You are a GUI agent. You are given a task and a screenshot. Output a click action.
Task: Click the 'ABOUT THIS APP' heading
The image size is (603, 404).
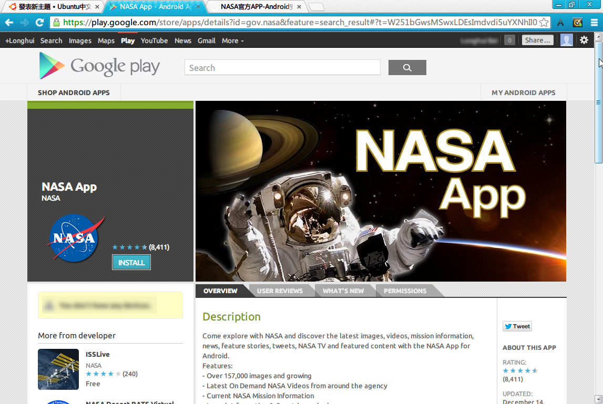[529, 348]
